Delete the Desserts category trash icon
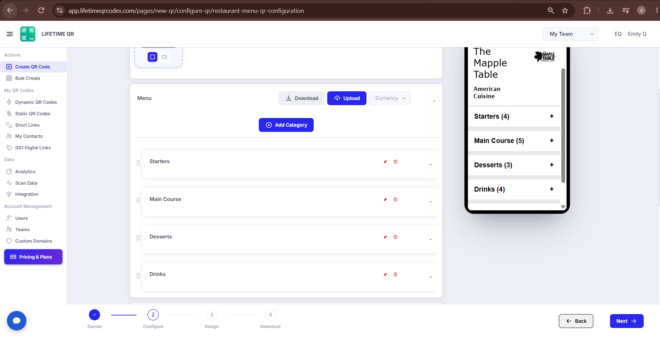The width and height of the screenshot is (660, 337). [x=395, y=237]
